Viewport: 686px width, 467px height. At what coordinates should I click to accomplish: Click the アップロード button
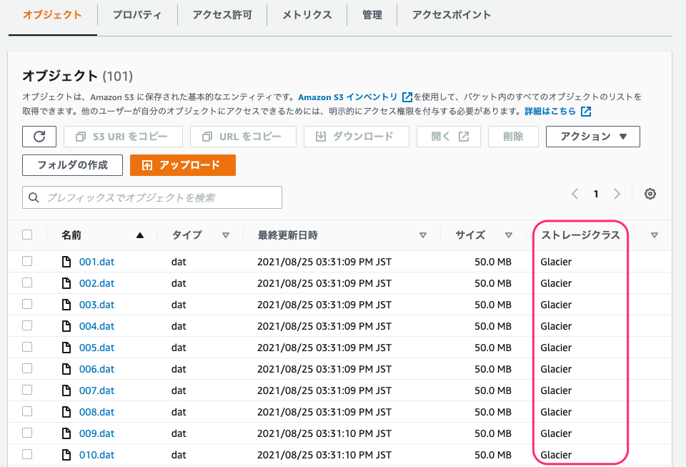pos(183,165)
